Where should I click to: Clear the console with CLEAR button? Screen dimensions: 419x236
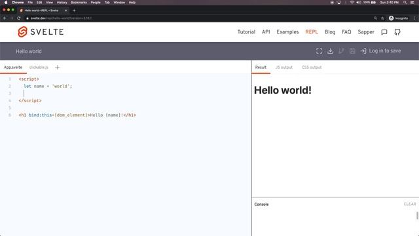(x=410, y=204)
